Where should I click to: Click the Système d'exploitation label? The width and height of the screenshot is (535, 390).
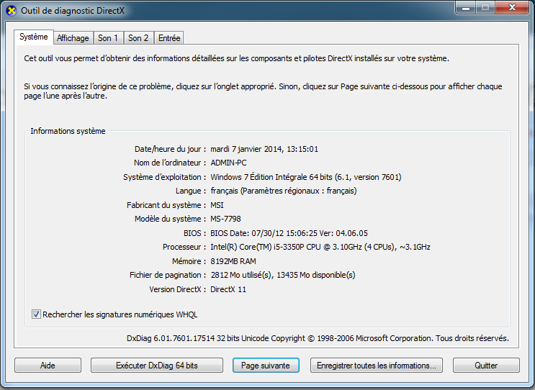164,177
